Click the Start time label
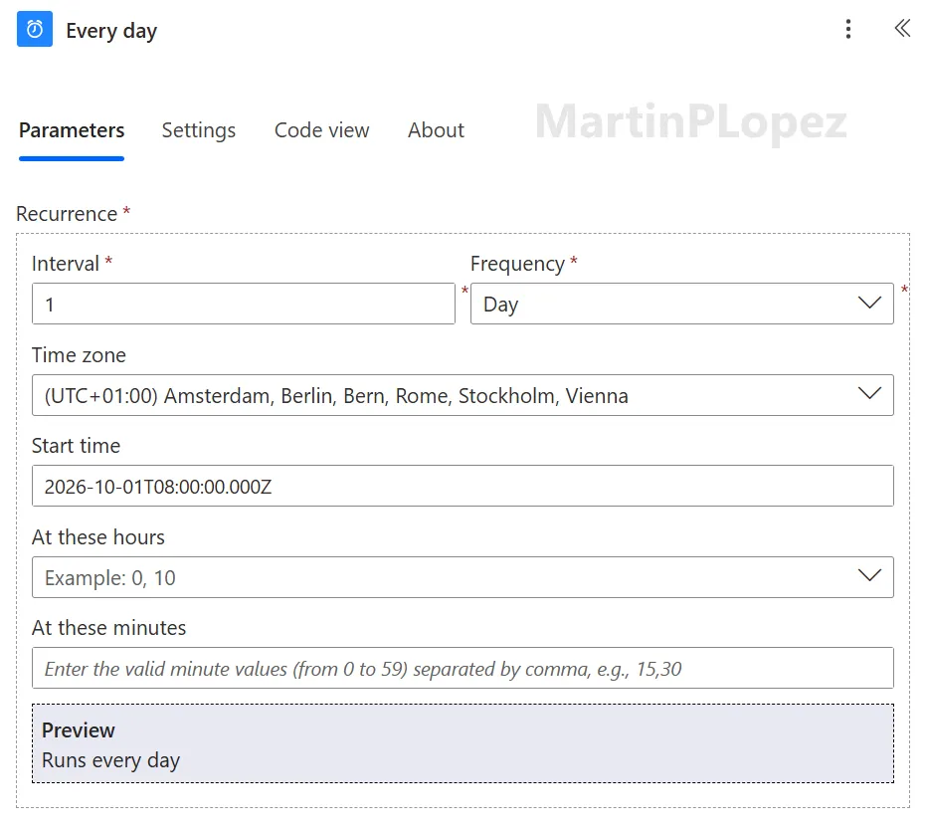 point(76,446)
